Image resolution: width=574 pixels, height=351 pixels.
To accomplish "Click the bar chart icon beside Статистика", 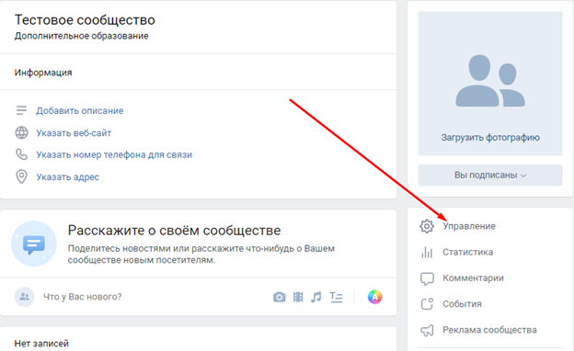I will [x=427, y=253].
